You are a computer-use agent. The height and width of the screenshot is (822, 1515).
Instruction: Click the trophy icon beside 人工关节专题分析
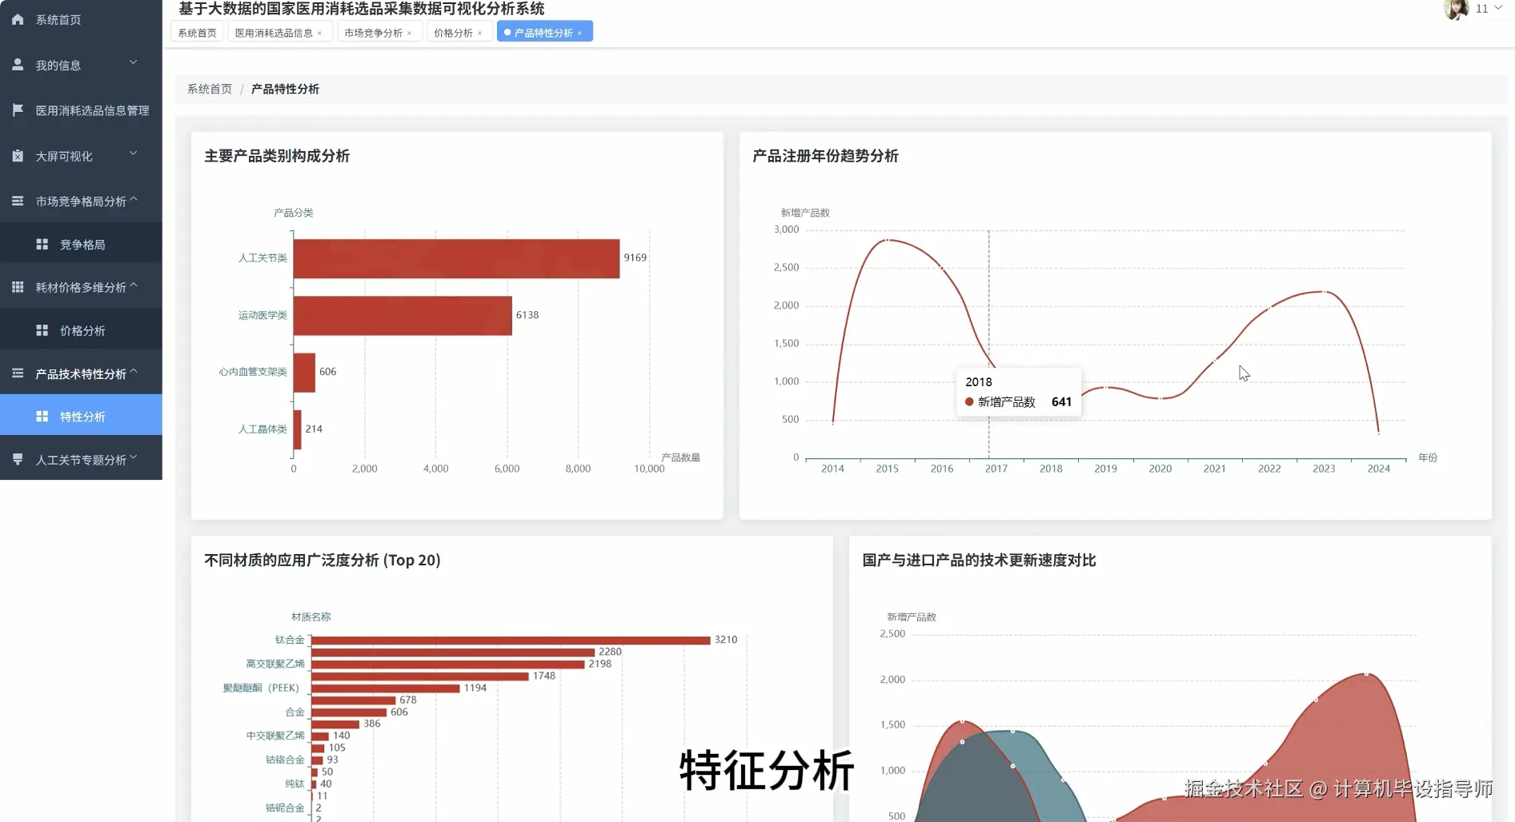(x=18, y=460)
